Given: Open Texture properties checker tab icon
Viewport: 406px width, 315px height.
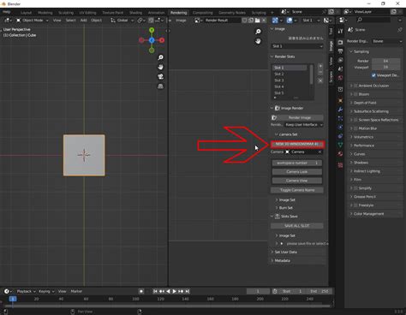Looking at the screenshot, I should [x=340, y=165].
